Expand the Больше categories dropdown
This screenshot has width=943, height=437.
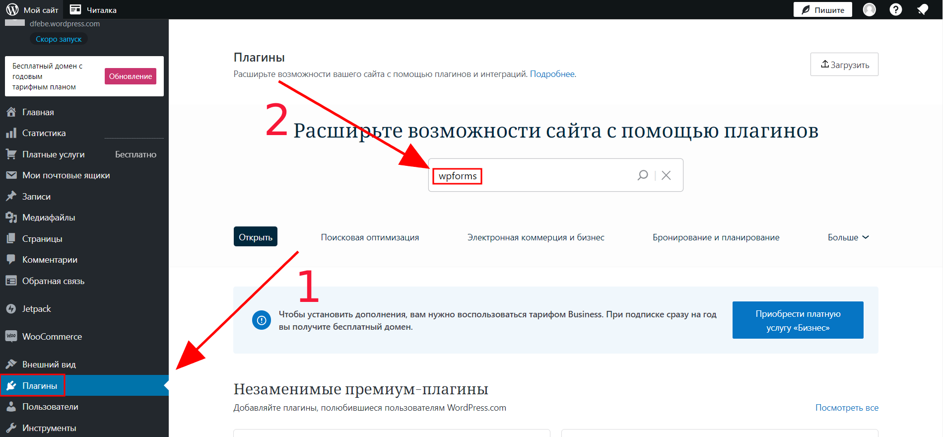click(x=848, y=237)
